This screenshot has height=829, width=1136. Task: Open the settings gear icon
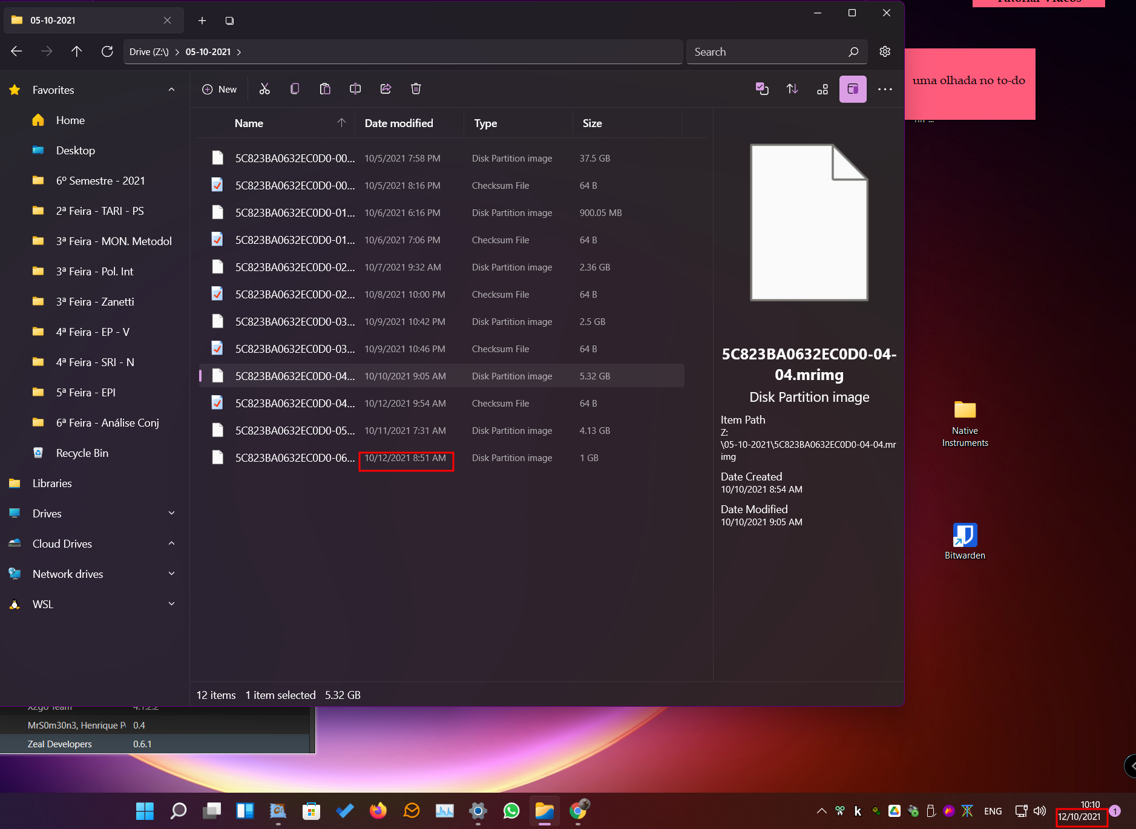[x=885, y=51]
